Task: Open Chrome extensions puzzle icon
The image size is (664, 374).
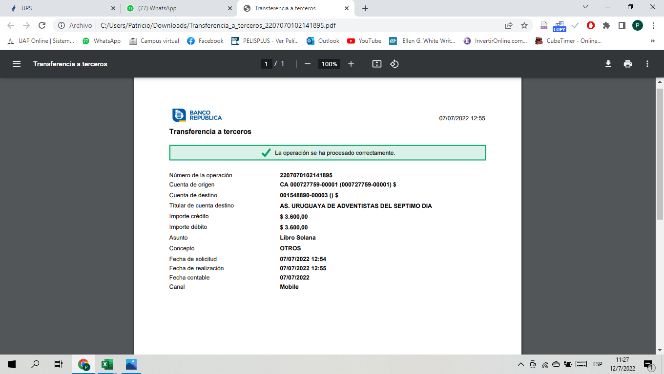Action: 606,25
